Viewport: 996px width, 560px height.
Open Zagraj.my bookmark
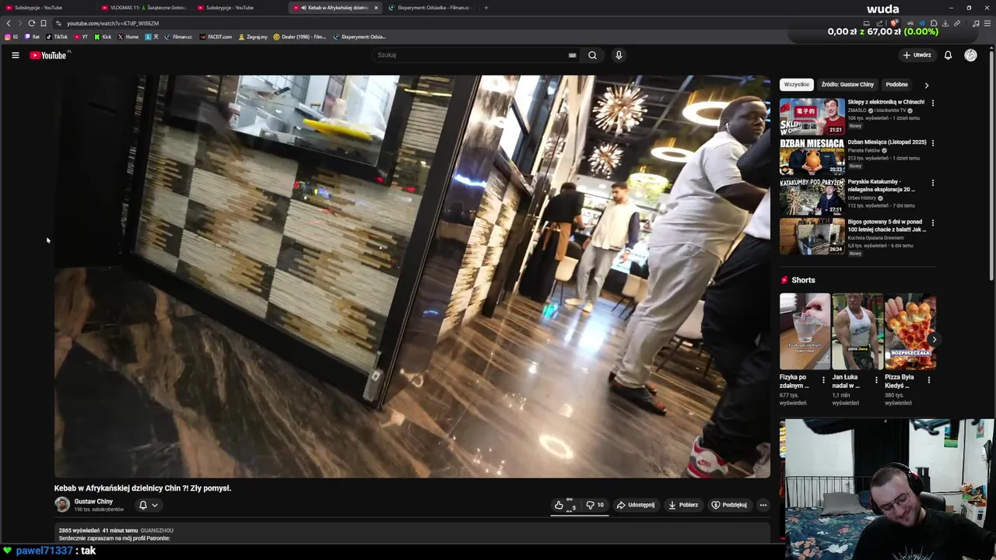point(253,37)
